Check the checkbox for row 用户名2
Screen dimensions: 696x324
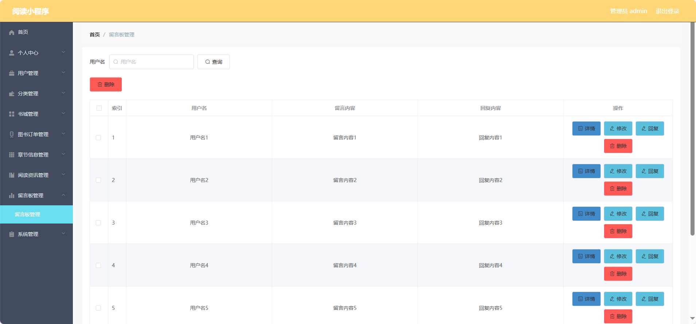coord(98,180)
